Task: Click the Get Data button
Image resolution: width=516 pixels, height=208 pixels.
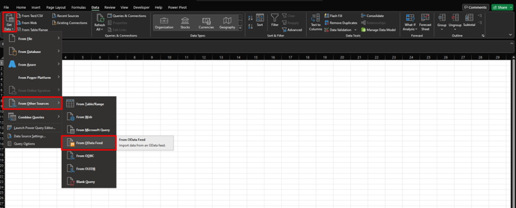Action: coord(9,22)
